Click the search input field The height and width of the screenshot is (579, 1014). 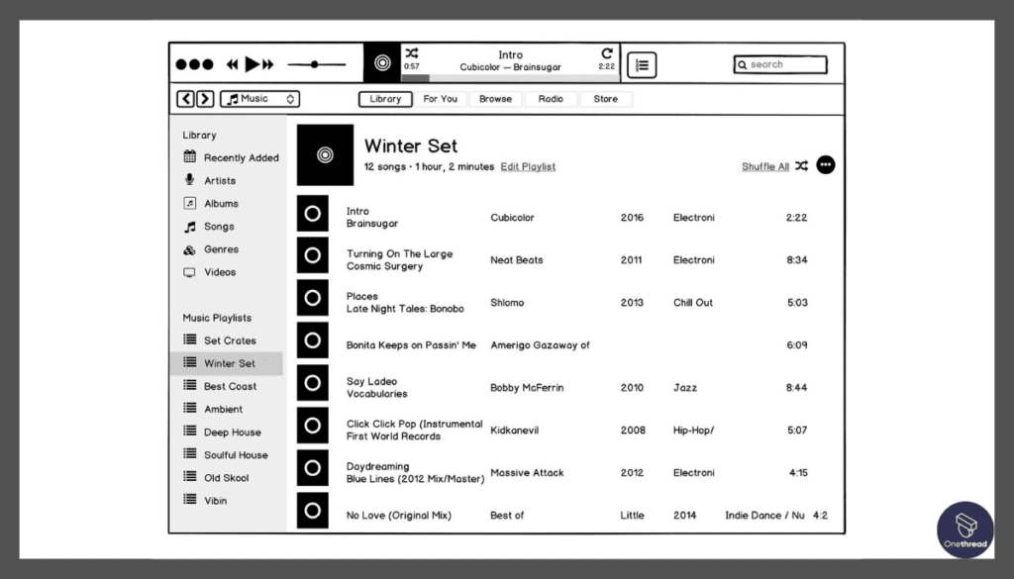pyautogui.click(x=780, y=64)
